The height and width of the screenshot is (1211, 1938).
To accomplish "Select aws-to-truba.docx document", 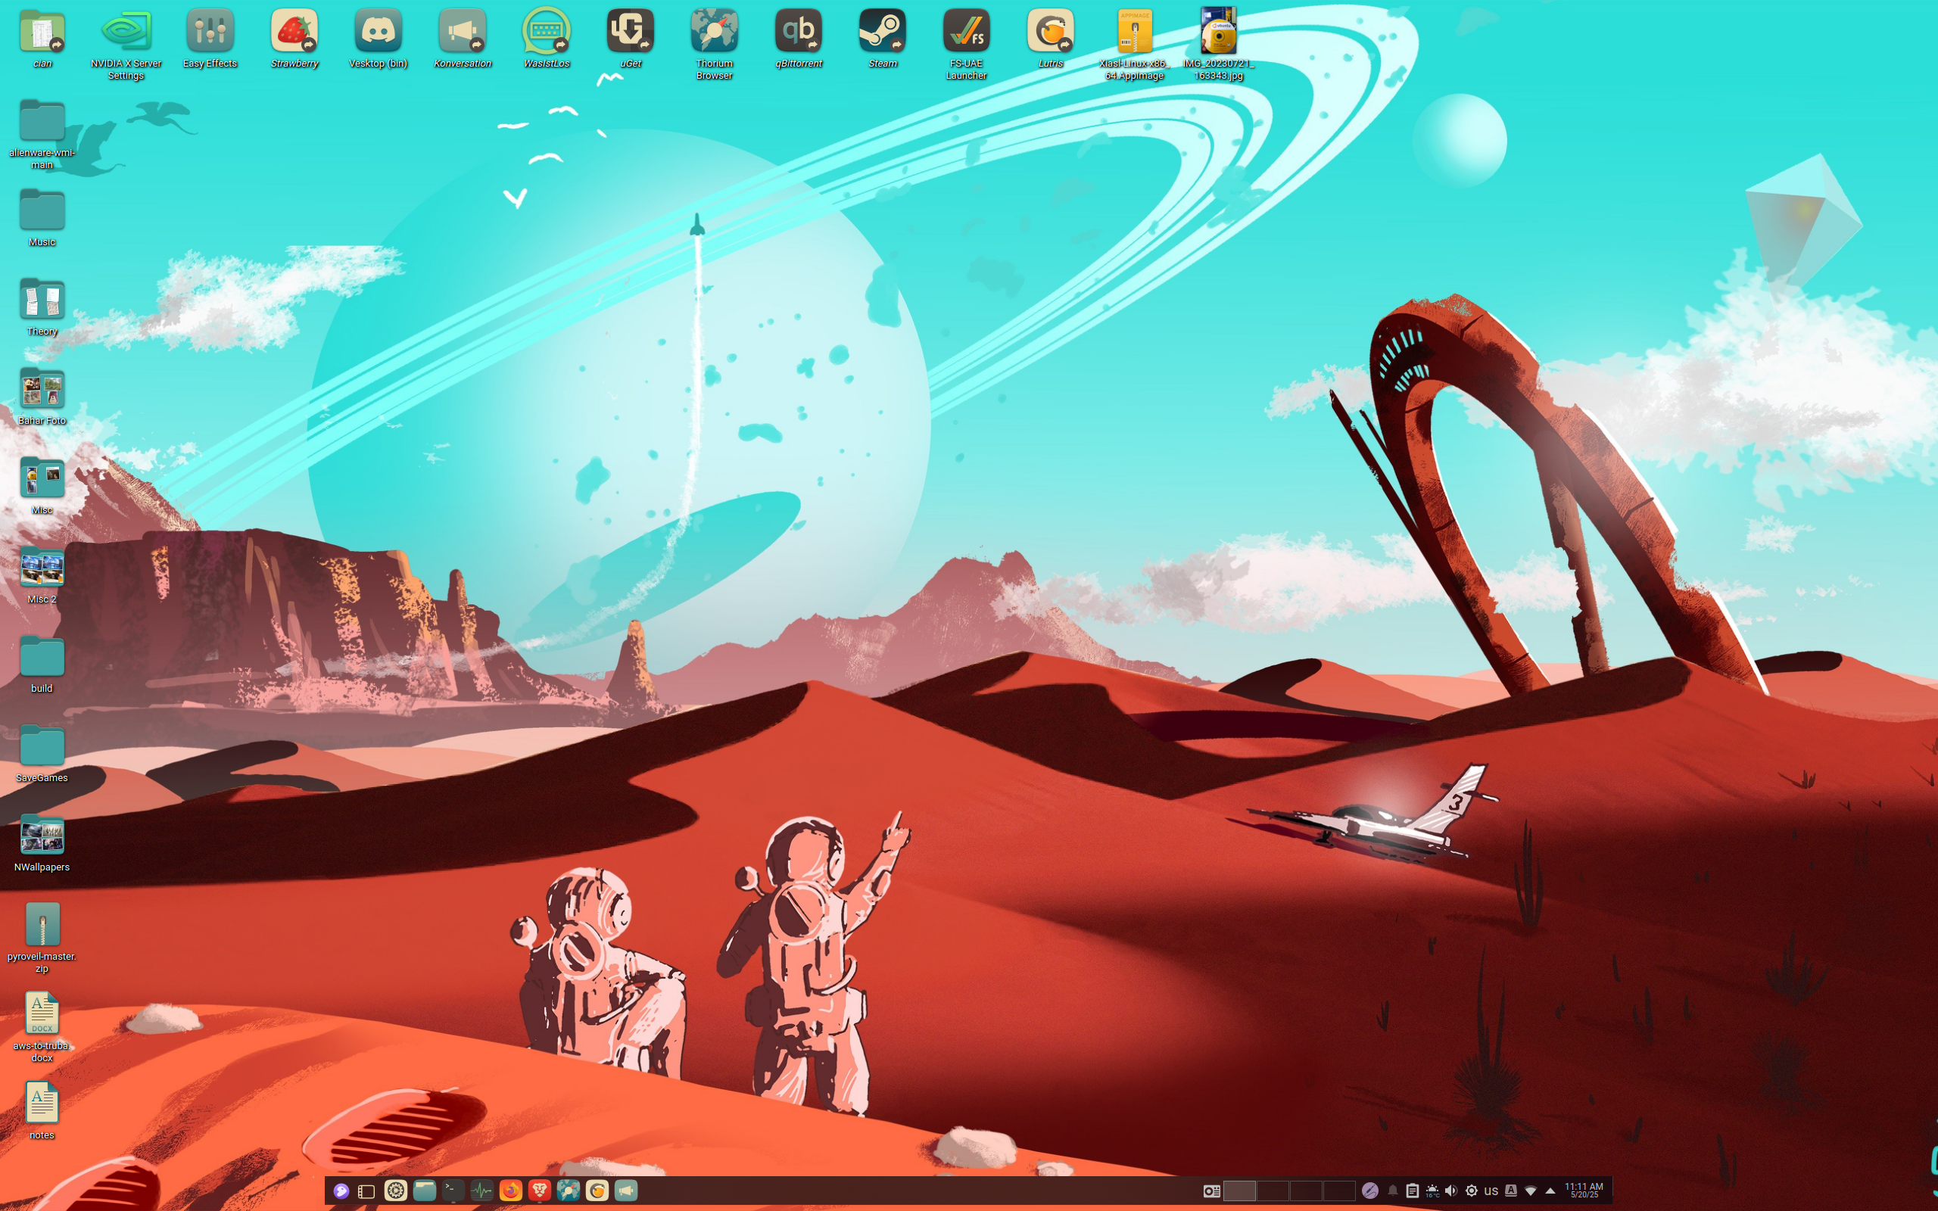I will [x=42, y=1027].
